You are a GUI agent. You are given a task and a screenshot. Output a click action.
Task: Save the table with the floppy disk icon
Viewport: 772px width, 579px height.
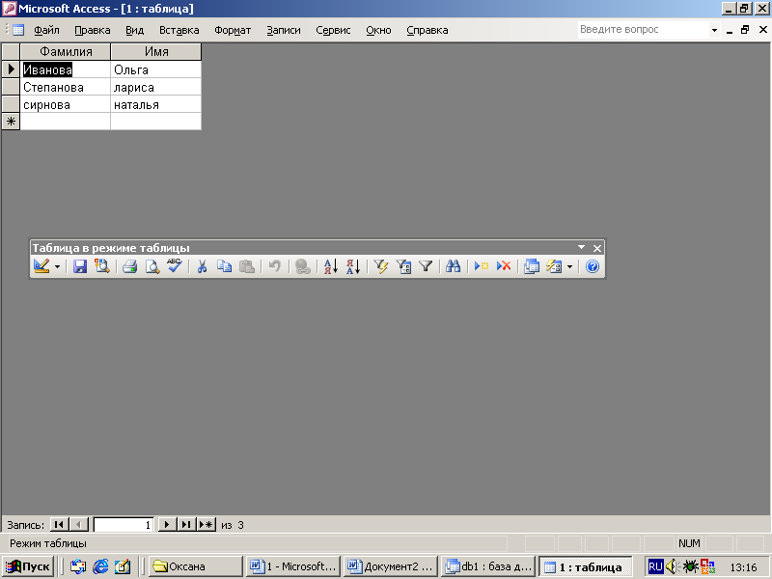tap(80, 266)
